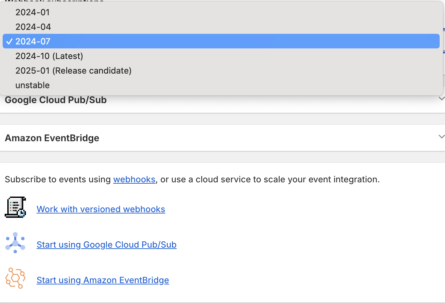This screenshot has width=445, height=303.
Task: Select 2025-01 (Release candidate) option
Action: click(x=221, y=71)
